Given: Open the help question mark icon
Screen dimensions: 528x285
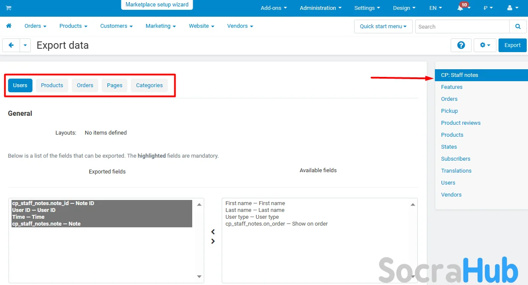Looking at the screenshot, I should [461, 45].
